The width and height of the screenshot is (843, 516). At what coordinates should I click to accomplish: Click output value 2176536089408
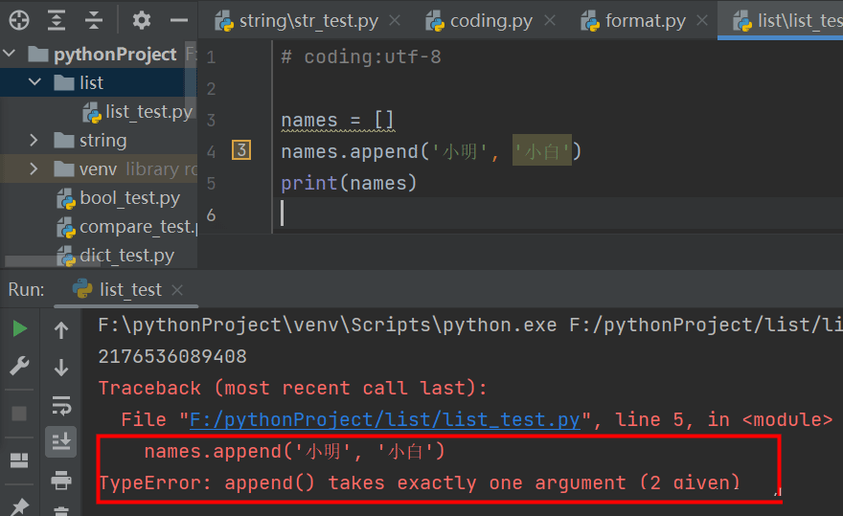[172, 356]
